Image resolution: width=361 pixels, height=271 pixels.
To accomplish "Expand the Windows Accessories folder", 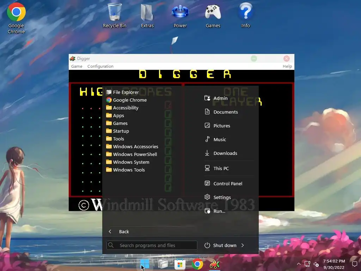I will pos(132,146).
